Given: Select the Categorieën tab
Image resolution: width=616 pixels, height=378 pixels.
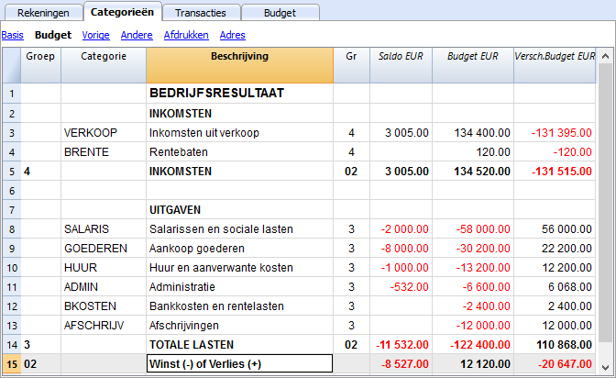Looking at the screenshot, I should click(122, 12).
